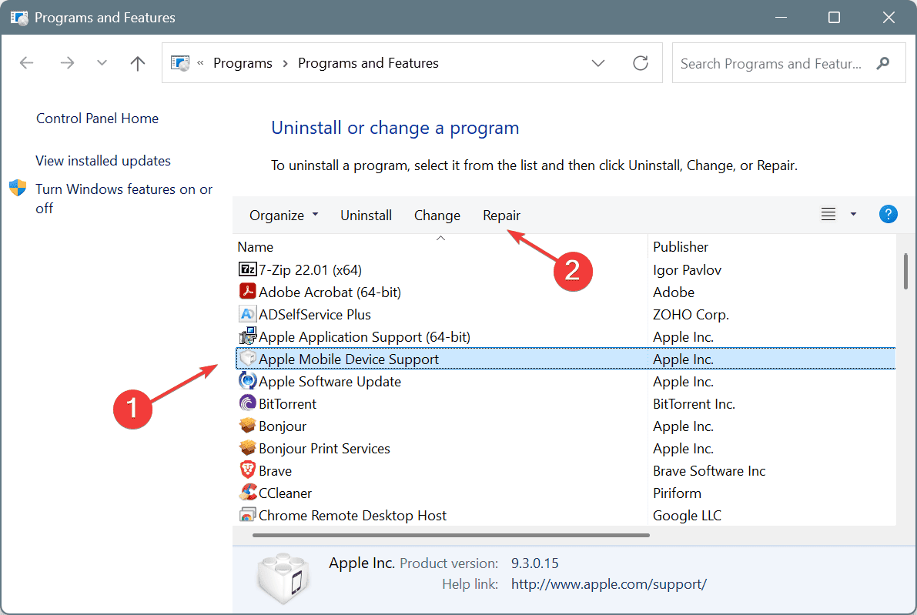This screenshot has height=615, width=917.
Task: Open View installed updates link
Action: tap(103, 161)
